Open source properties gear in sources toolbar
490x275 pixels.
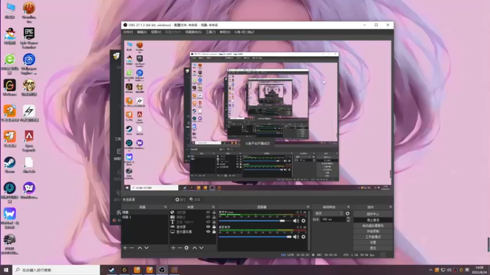187,248
